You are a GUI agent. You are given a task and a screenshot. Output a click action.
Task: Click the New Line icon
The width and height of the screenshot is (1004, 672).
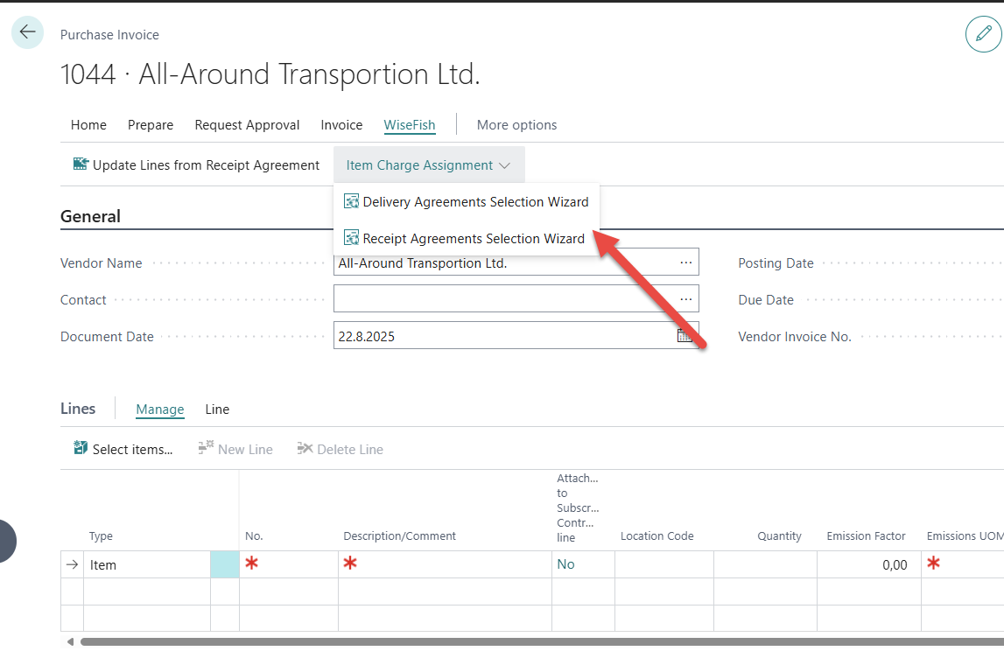(x=206, y=449)
